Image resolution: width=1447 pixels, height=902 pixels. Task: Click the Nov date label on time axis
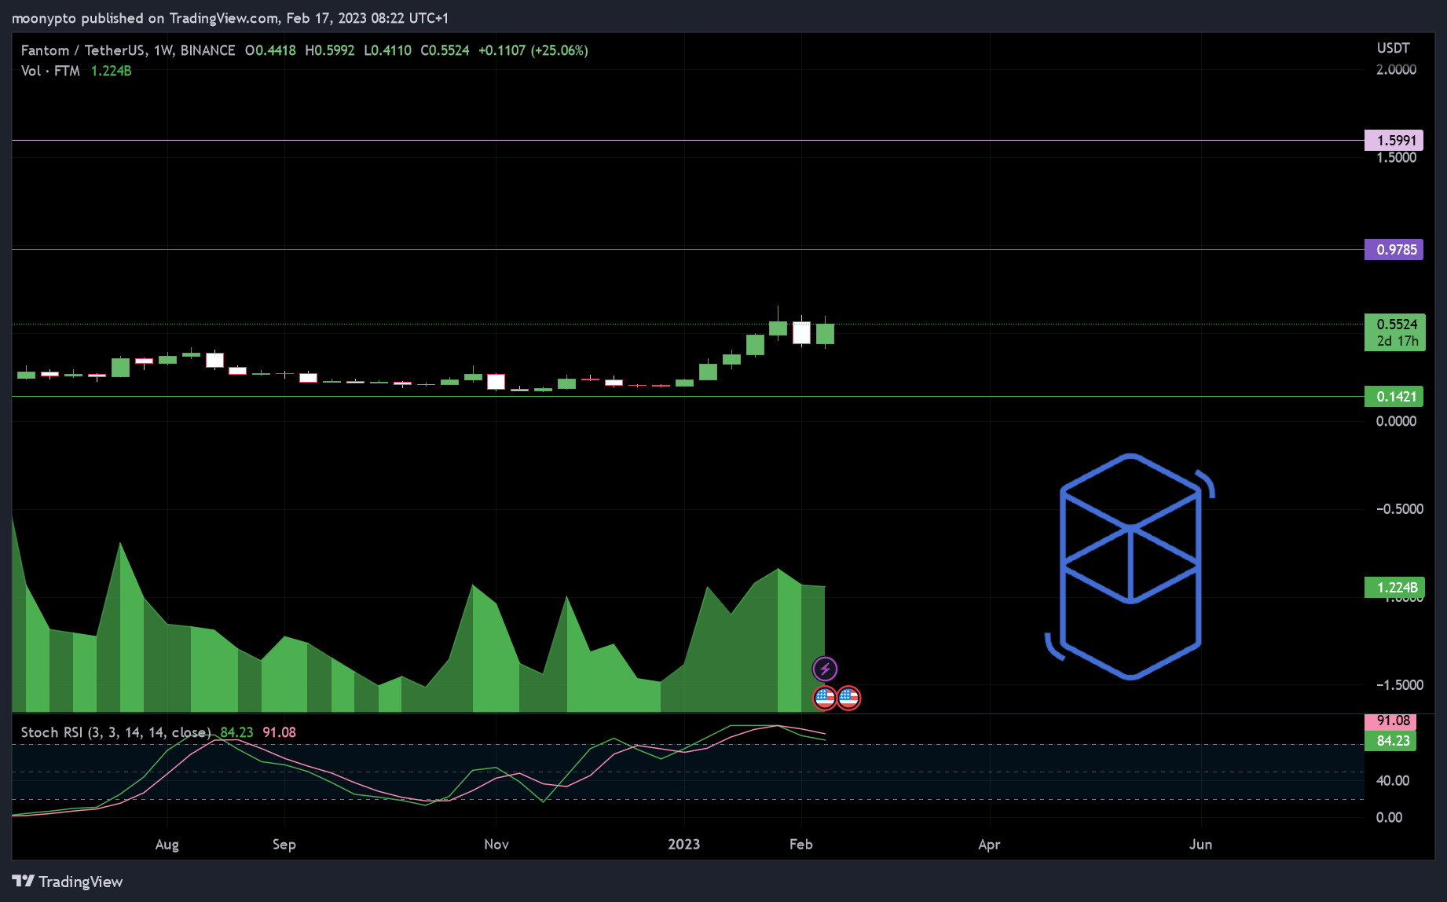[x=496, y=845]
